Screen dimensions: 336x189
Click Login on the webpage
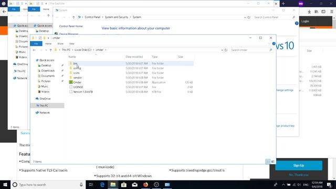(305, 21)
